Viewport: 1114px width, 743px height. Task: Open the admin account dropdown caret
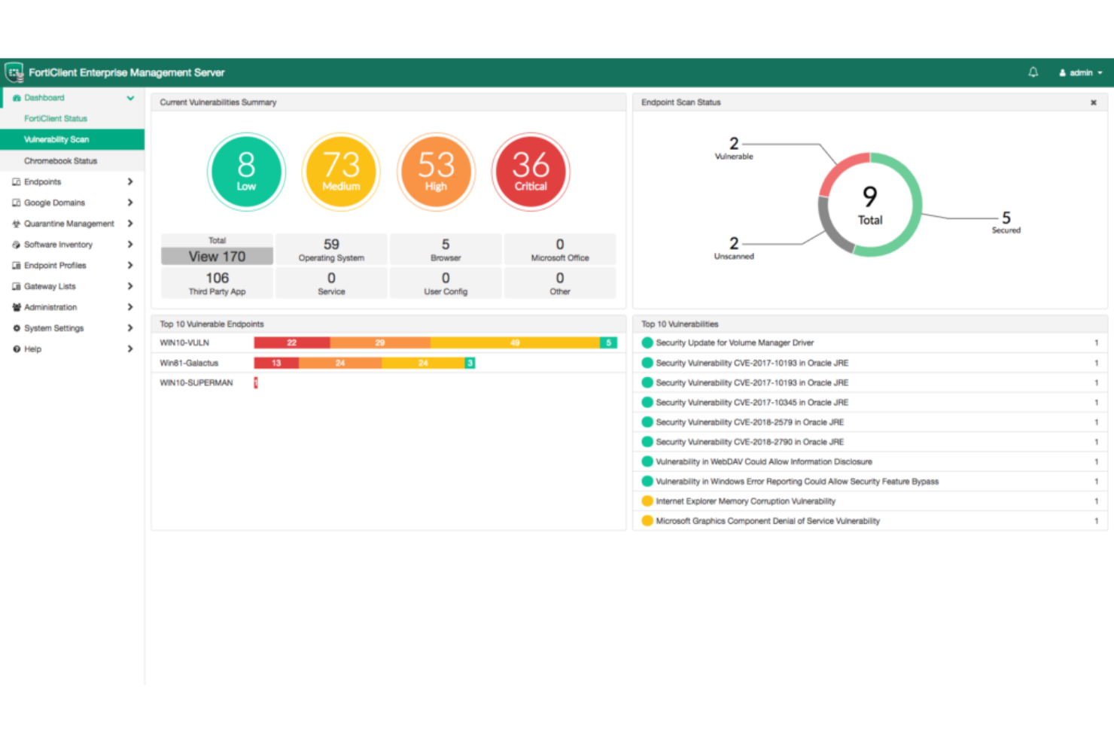pos(1100,73)
